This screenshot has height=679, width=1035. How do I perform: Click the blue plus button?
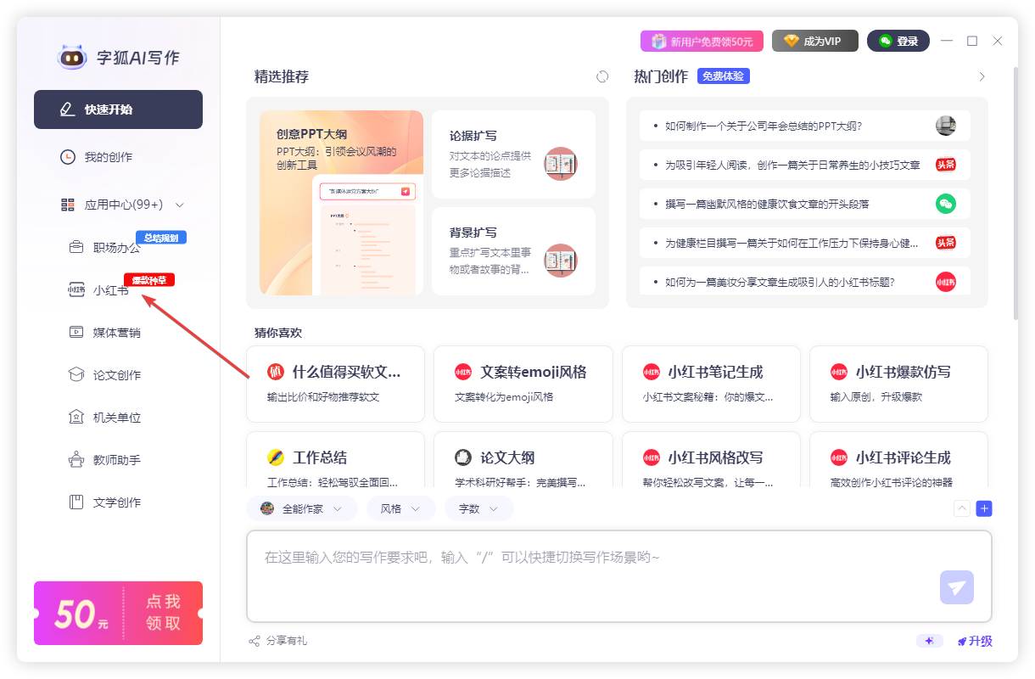coord(984,508)
